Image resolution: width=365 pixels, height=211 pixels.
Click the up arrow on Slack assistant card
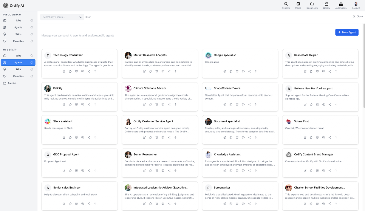point(95,138)
